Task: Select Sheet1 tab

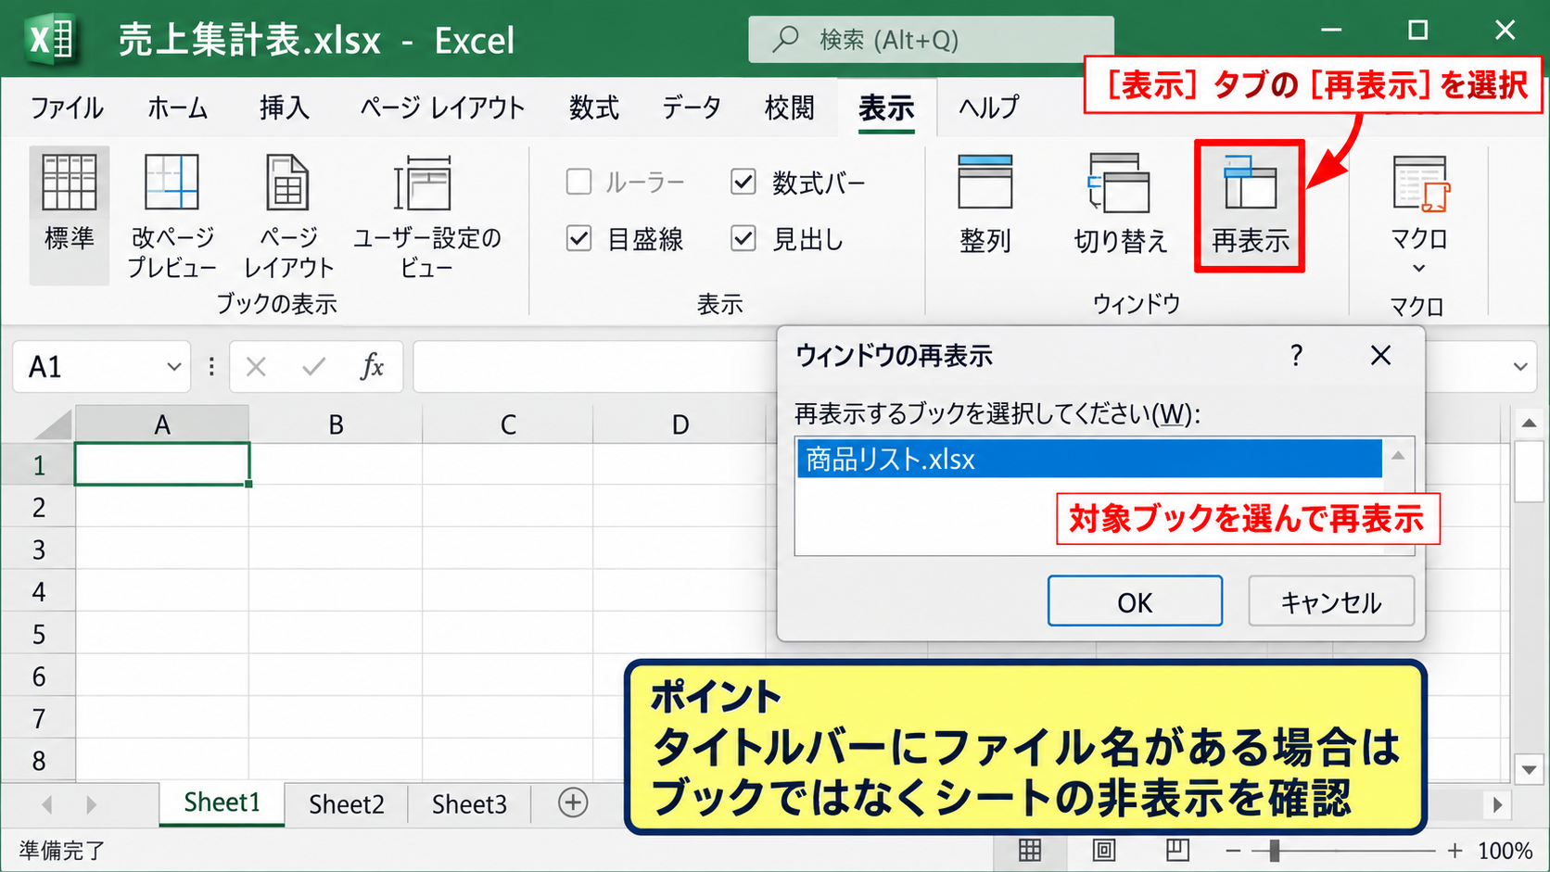Action: [222, 802]
